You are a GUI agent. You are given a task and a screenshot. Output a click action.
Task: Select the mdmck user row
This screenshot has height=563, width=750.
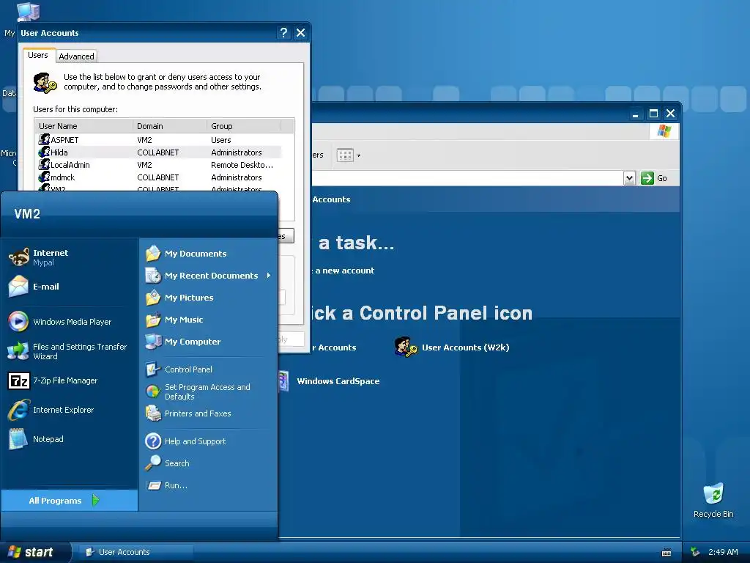click(x=159, y=177)
